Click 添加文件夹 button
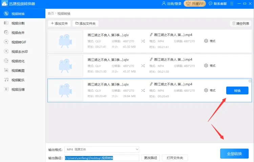Viewport: 254px width, 162px height. pyautogui.click(x=85, y=23)
